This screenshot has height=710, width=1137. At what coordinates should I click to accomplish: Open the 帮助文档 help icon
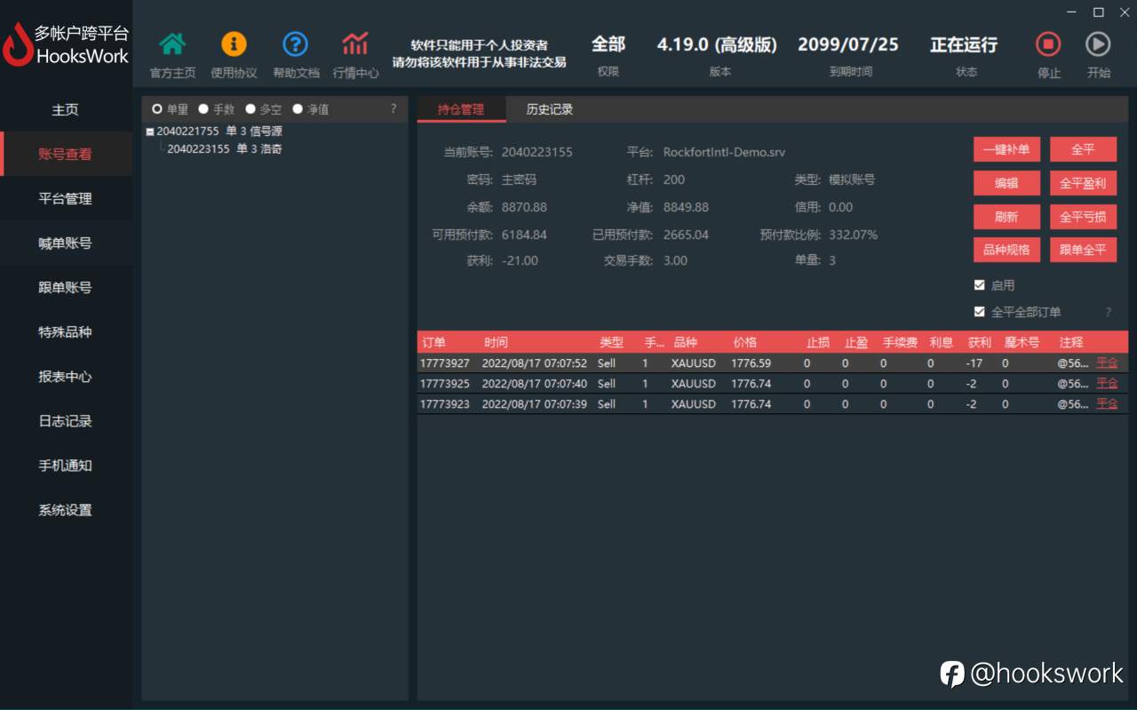[x=295, y=44]
